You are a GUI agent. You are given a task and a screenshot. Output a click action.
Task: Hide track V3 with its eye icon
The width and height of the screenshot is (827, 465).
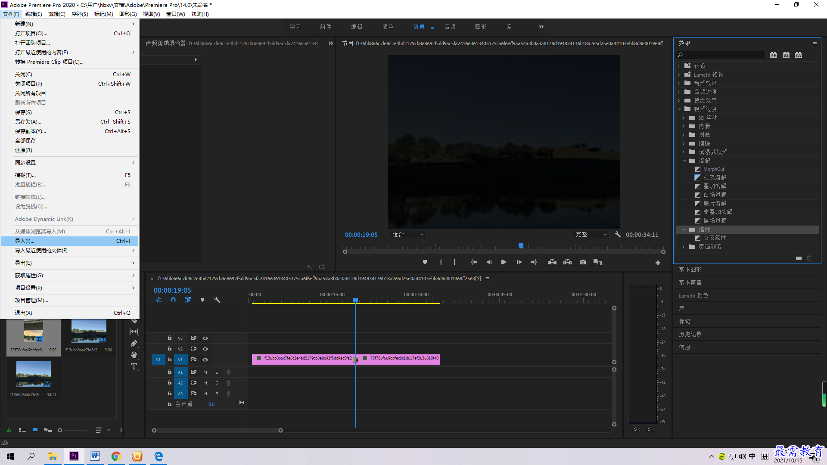click(x=205, y=338)
